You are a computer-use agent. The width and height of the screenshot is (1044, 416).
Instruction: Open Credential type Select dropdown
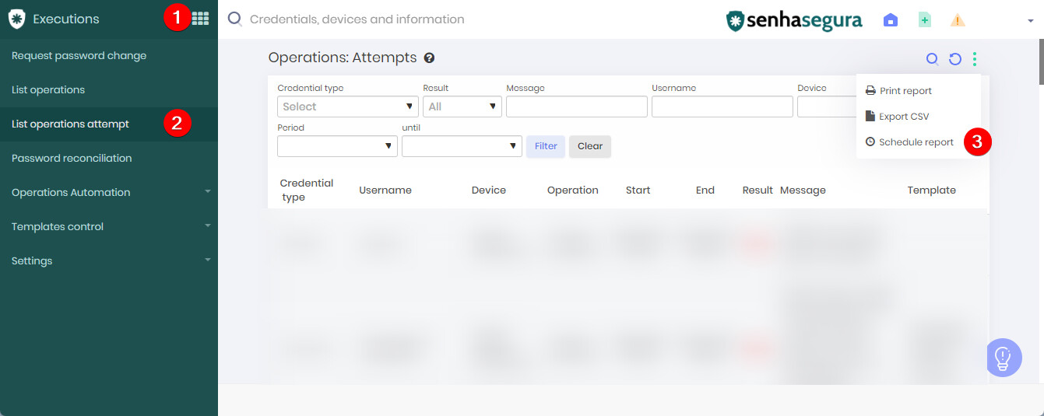(348, 107)
